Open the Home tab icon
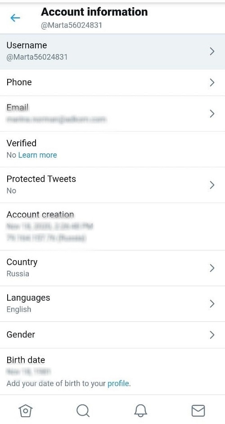The image size is (225, 424). pyautogui.click(x=25, y=411)
